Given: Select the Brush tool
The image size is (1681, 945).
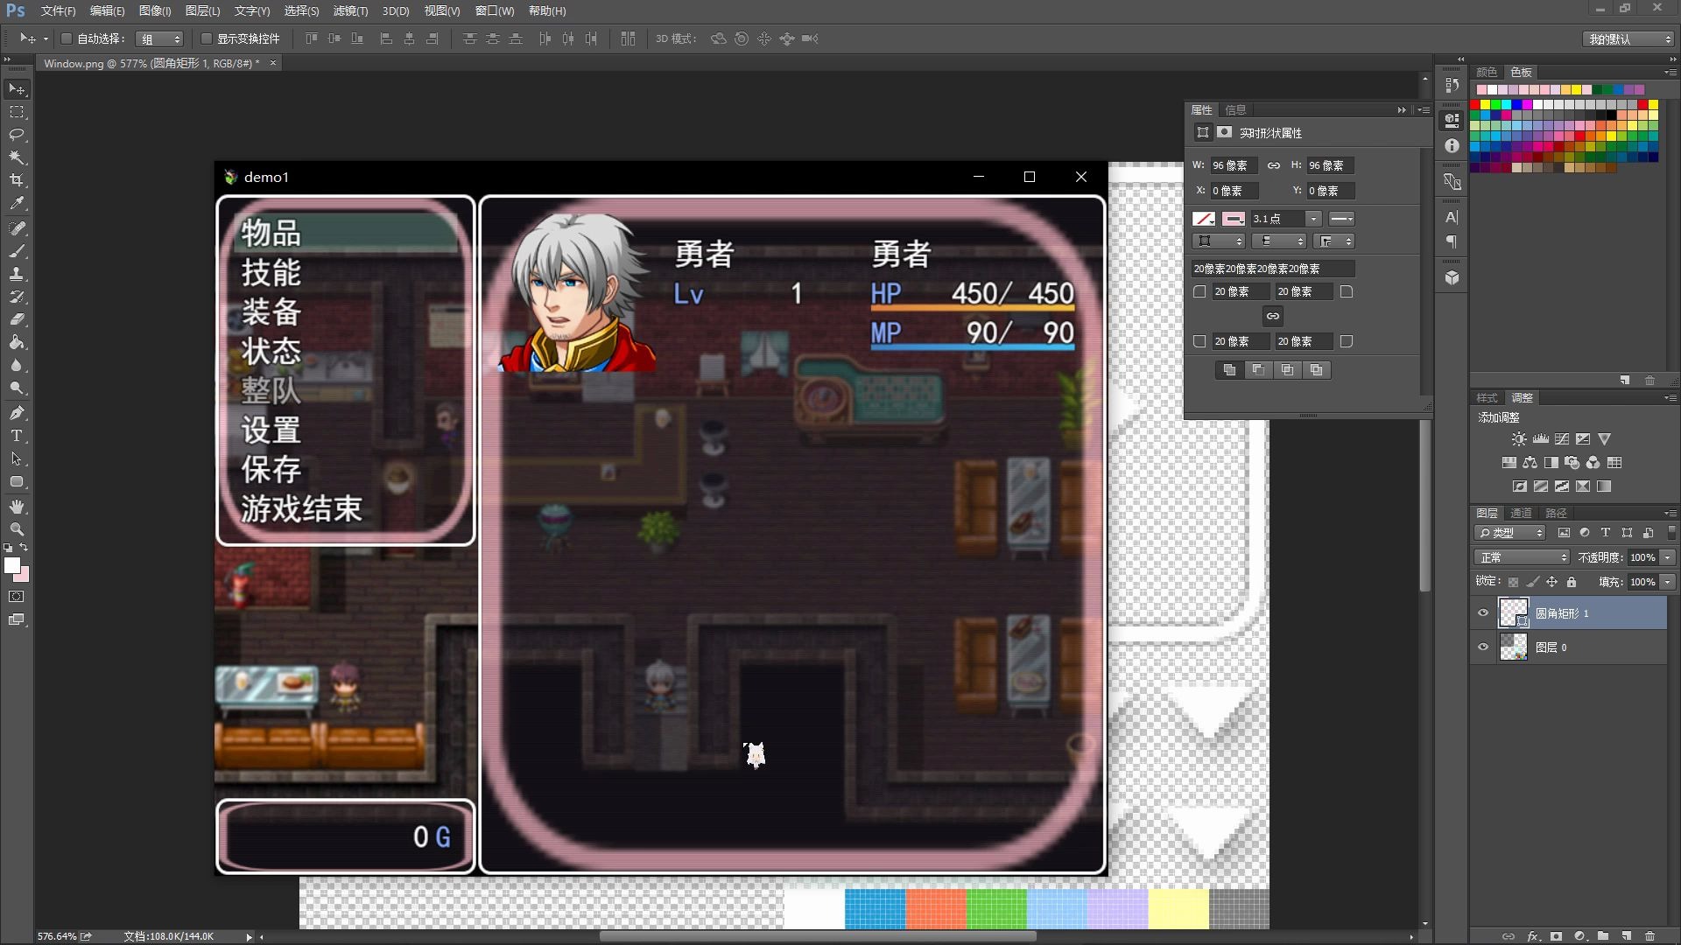Looking at the screenshot, I should point(17,251).
